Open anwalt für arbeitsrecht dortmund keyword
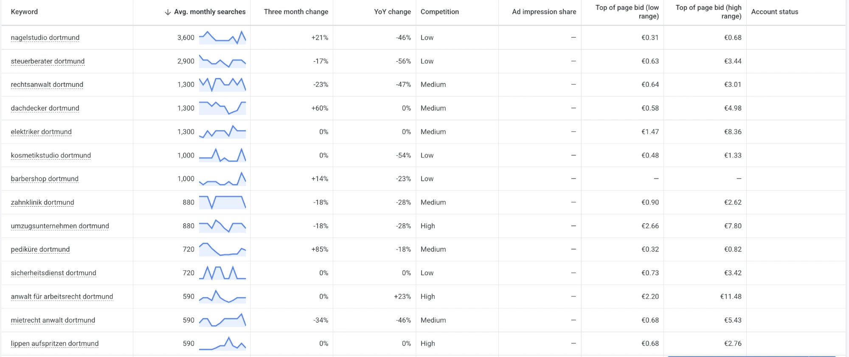The height and width of the screenshot is (357, 849). coord(62,296)
